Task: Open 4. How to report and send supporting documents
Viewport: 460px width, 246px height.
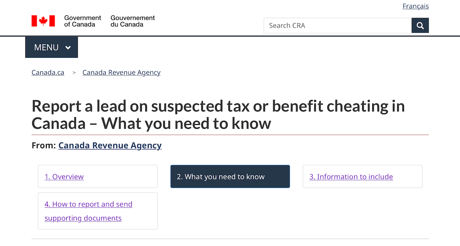Action: click(89, 211)
